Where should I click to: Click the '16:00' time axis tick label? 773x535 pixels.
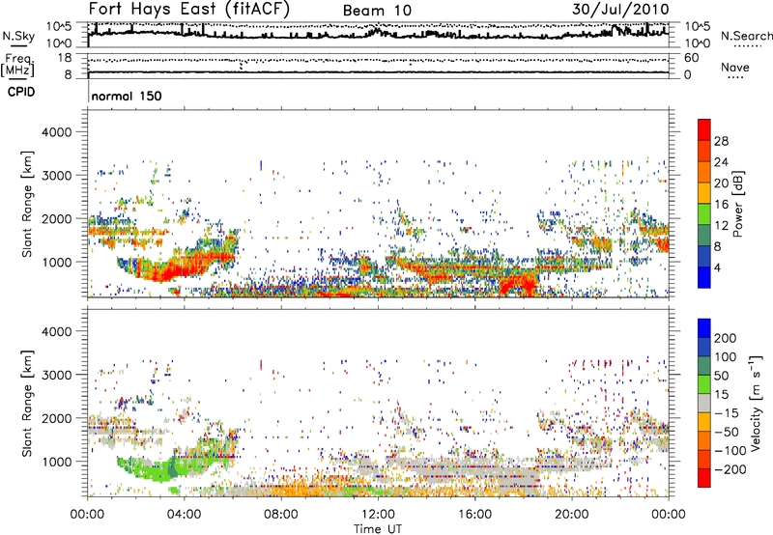474,515
